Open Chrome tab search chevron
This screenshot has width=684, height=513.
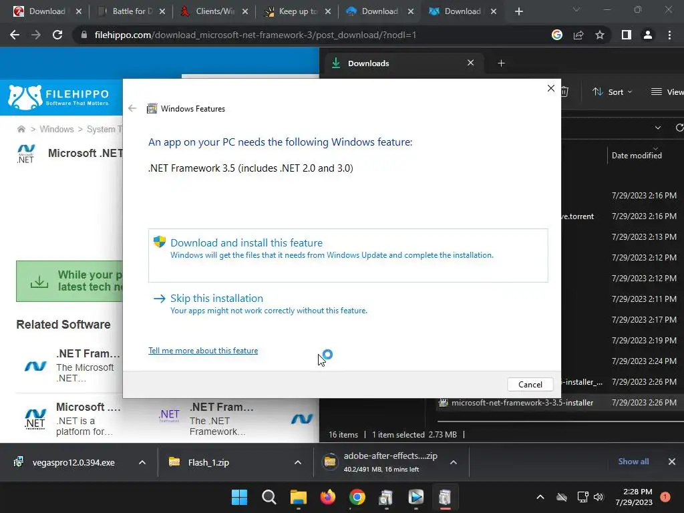click(x=576, y=9)
